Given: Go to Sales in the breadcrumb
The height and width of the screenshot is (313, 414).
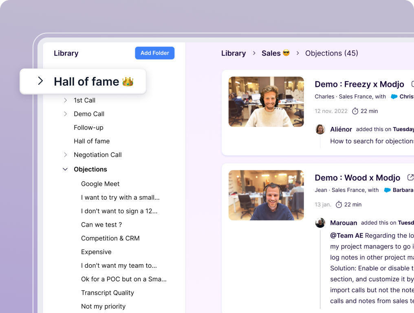Looking at the screenshot, I should [x=275, y=53].
